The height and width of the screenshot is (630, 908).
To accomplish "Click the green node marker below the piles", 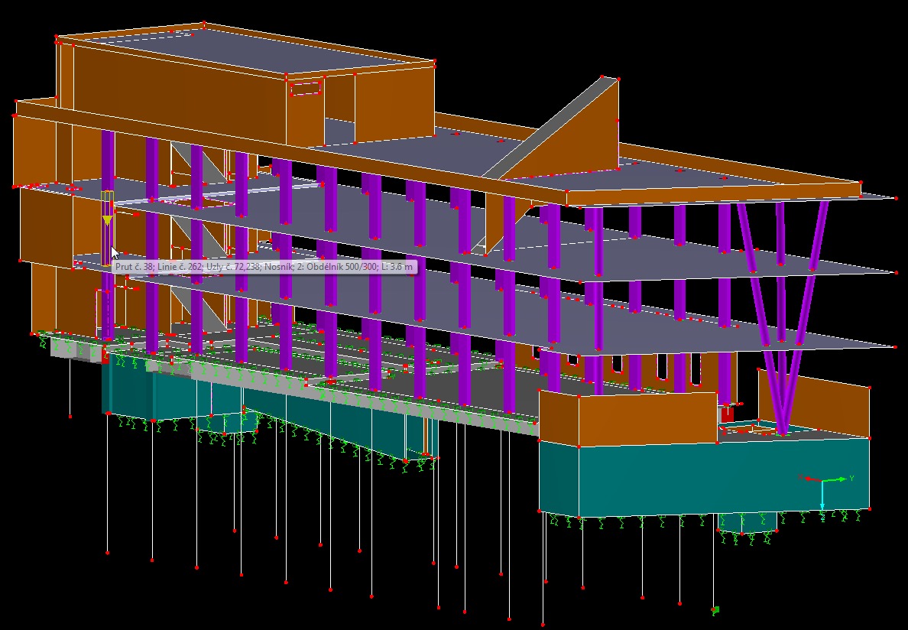I will pos(715,610).
